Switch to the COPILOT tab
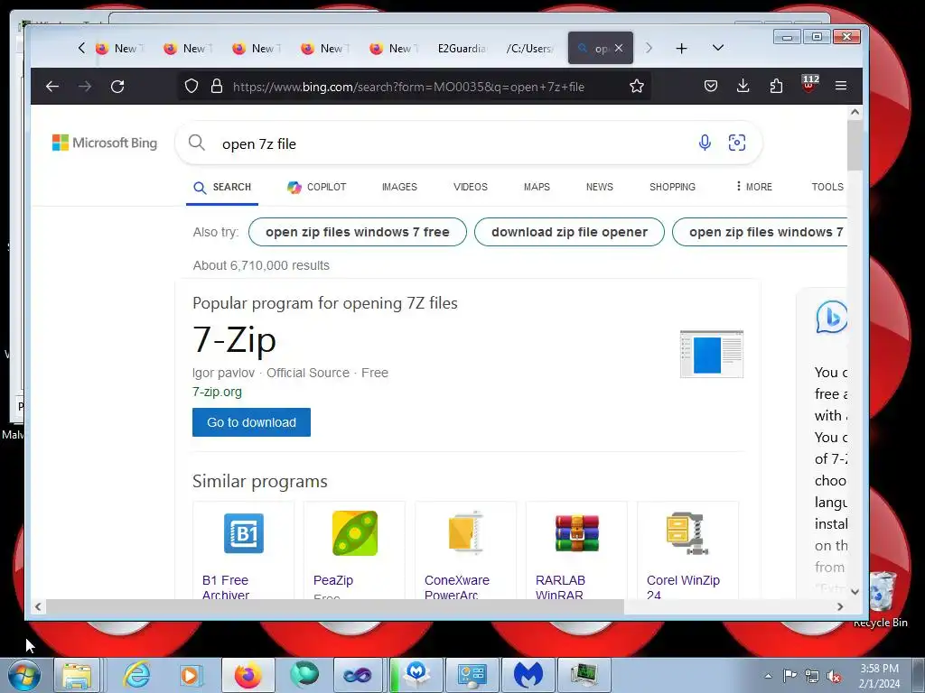925x693 pixels. pyautogui.click(x=317, y=187)
